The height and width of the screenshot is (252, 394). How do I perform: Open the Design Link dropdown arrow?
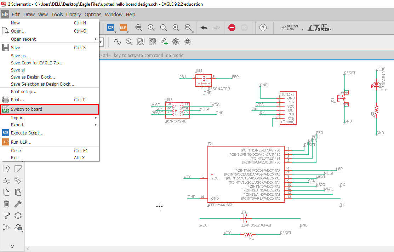(x=302, y=29)
